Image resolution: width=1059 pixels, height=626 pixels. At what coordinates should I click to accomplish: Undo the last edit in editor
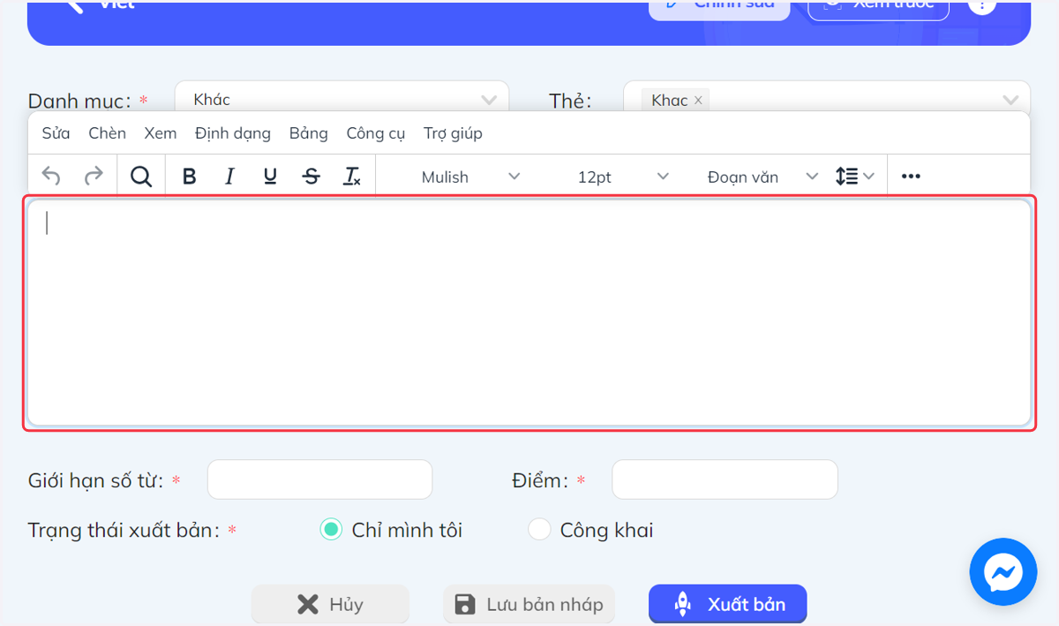[x=51, y=177]
